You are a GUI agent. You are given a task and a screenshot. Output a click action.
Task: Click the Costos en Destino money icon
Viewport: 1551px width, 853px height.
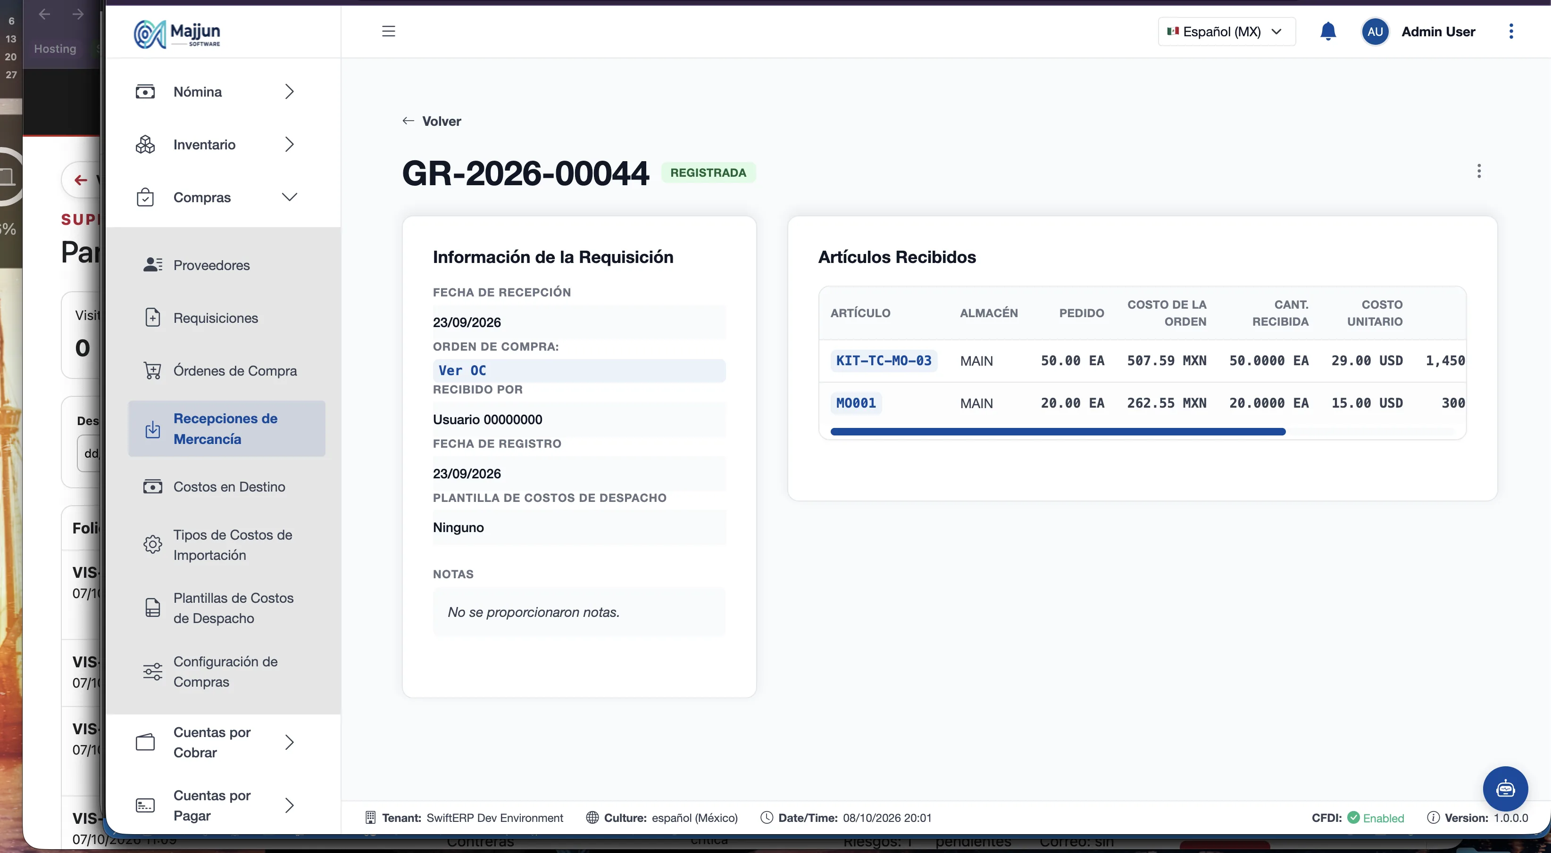(152, 487)
